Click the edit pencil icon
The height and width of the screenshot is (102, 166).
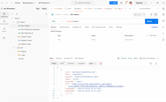click(x=151, y=15)
